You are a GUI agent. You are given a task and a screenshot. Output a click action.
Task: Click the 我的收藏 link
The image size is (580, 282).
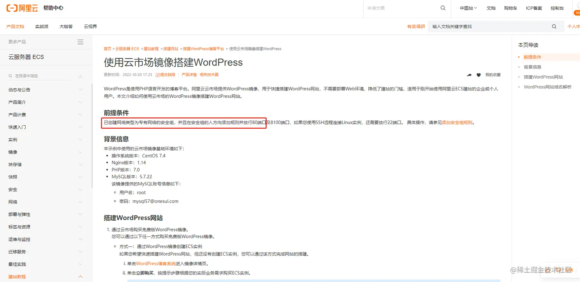[x=493, y=75]
